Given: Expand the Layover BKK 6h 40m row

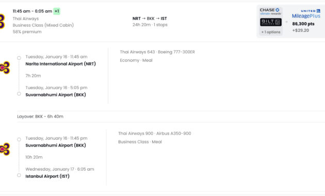Looking at the screenshot, I should (x=171, y=117).
